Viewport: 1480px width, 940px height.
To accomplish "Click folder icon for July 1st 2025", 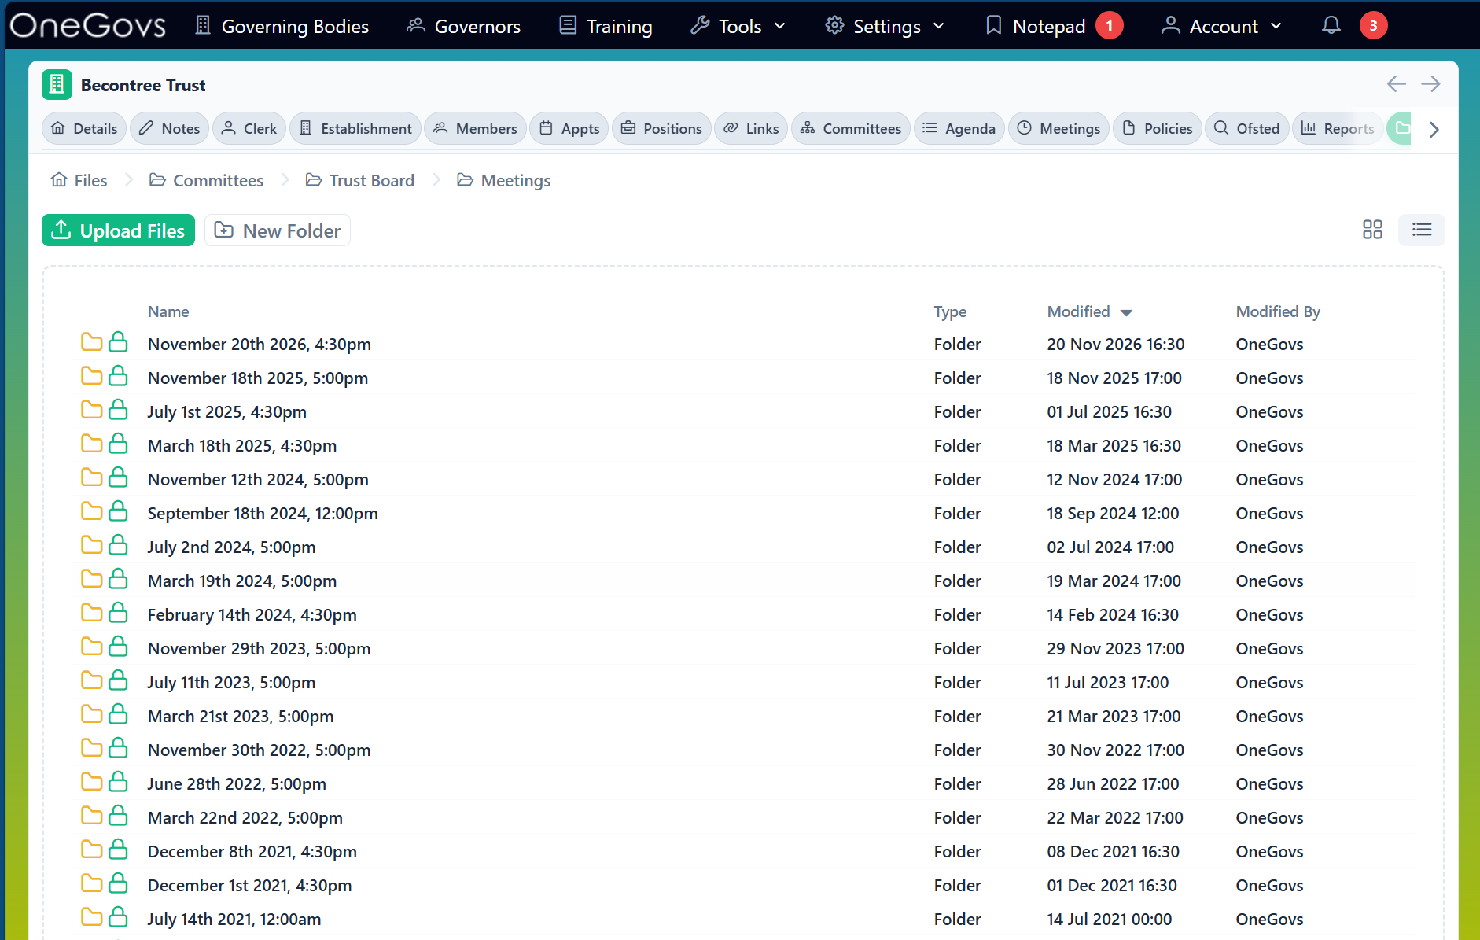I will click(92, 410).
